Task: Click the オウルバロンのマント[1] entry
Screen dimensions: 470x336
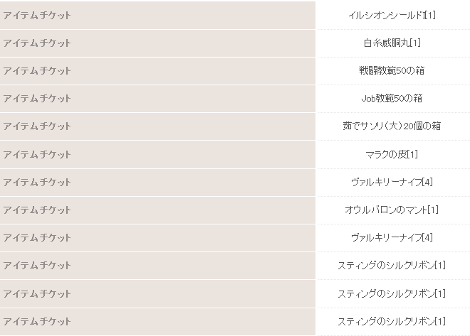Action: (x=392, y=210)
